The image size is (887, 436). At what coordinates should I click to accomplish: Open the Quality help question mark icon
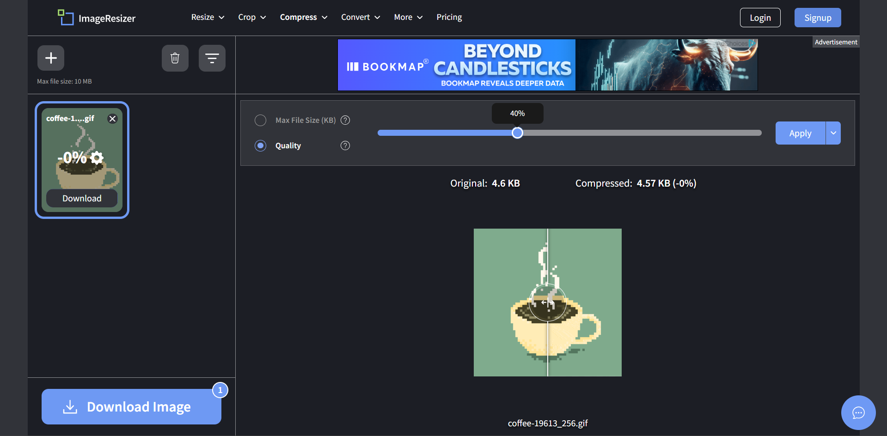point(345,145)
